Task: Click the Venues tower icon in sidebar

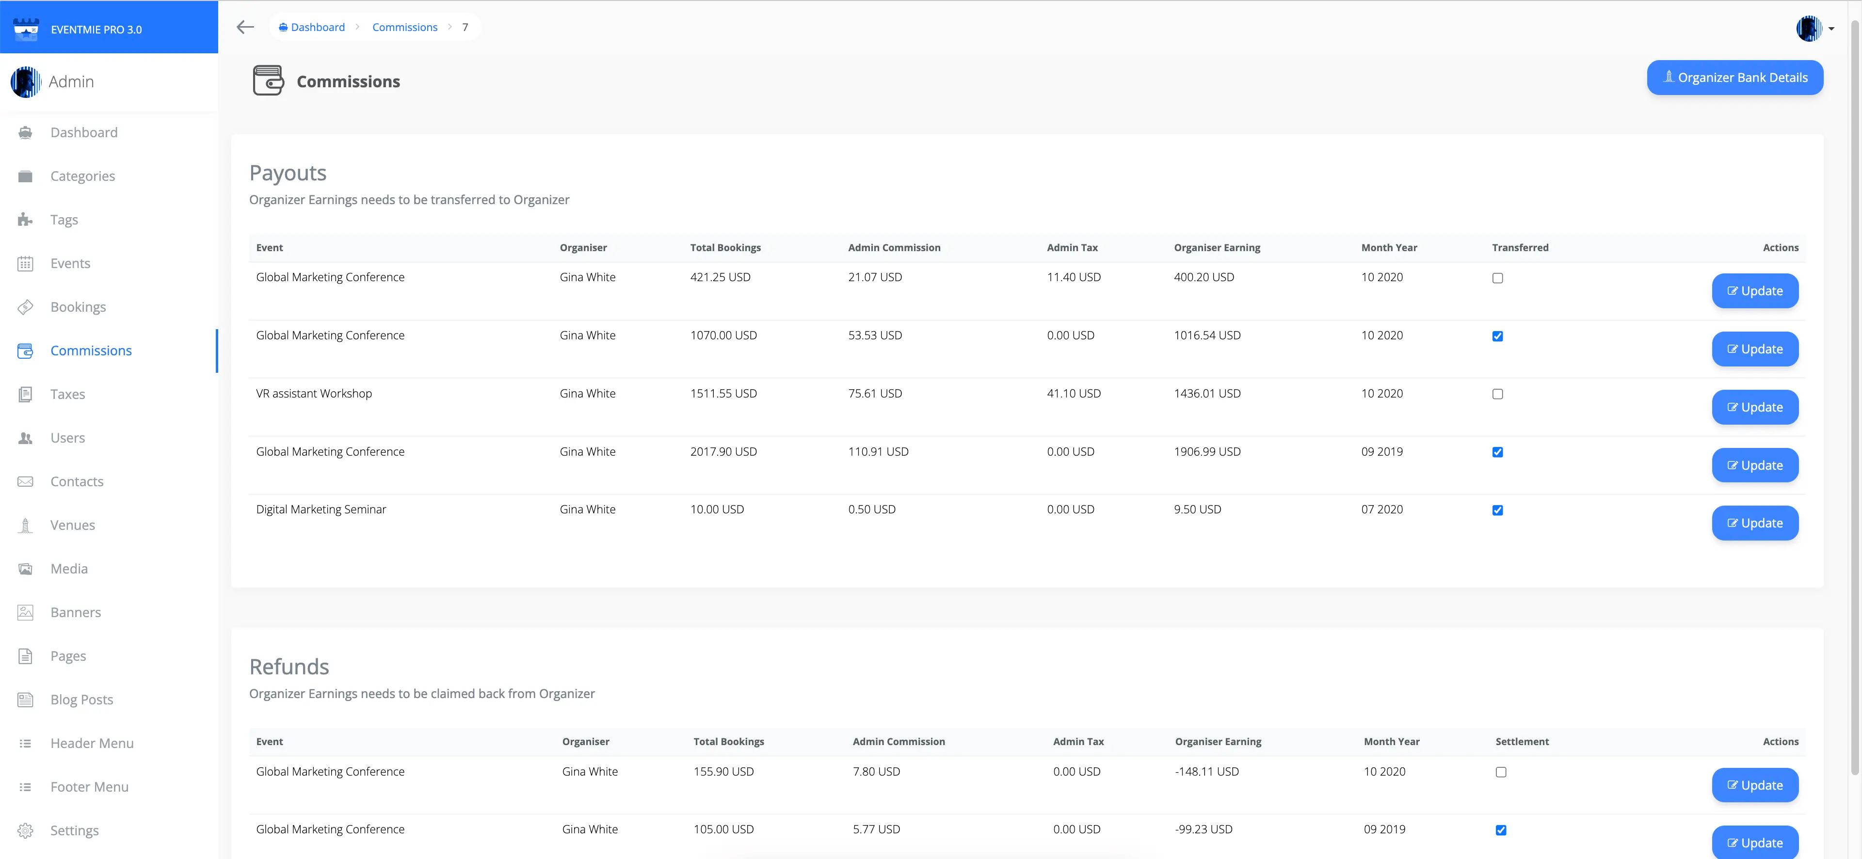Action: (25, 525)
